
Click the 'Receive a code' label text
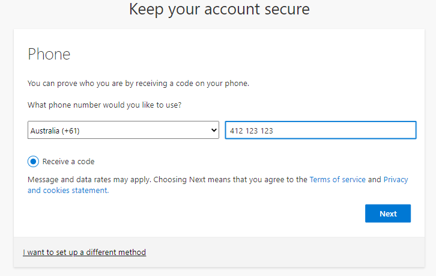pos(68,162)
